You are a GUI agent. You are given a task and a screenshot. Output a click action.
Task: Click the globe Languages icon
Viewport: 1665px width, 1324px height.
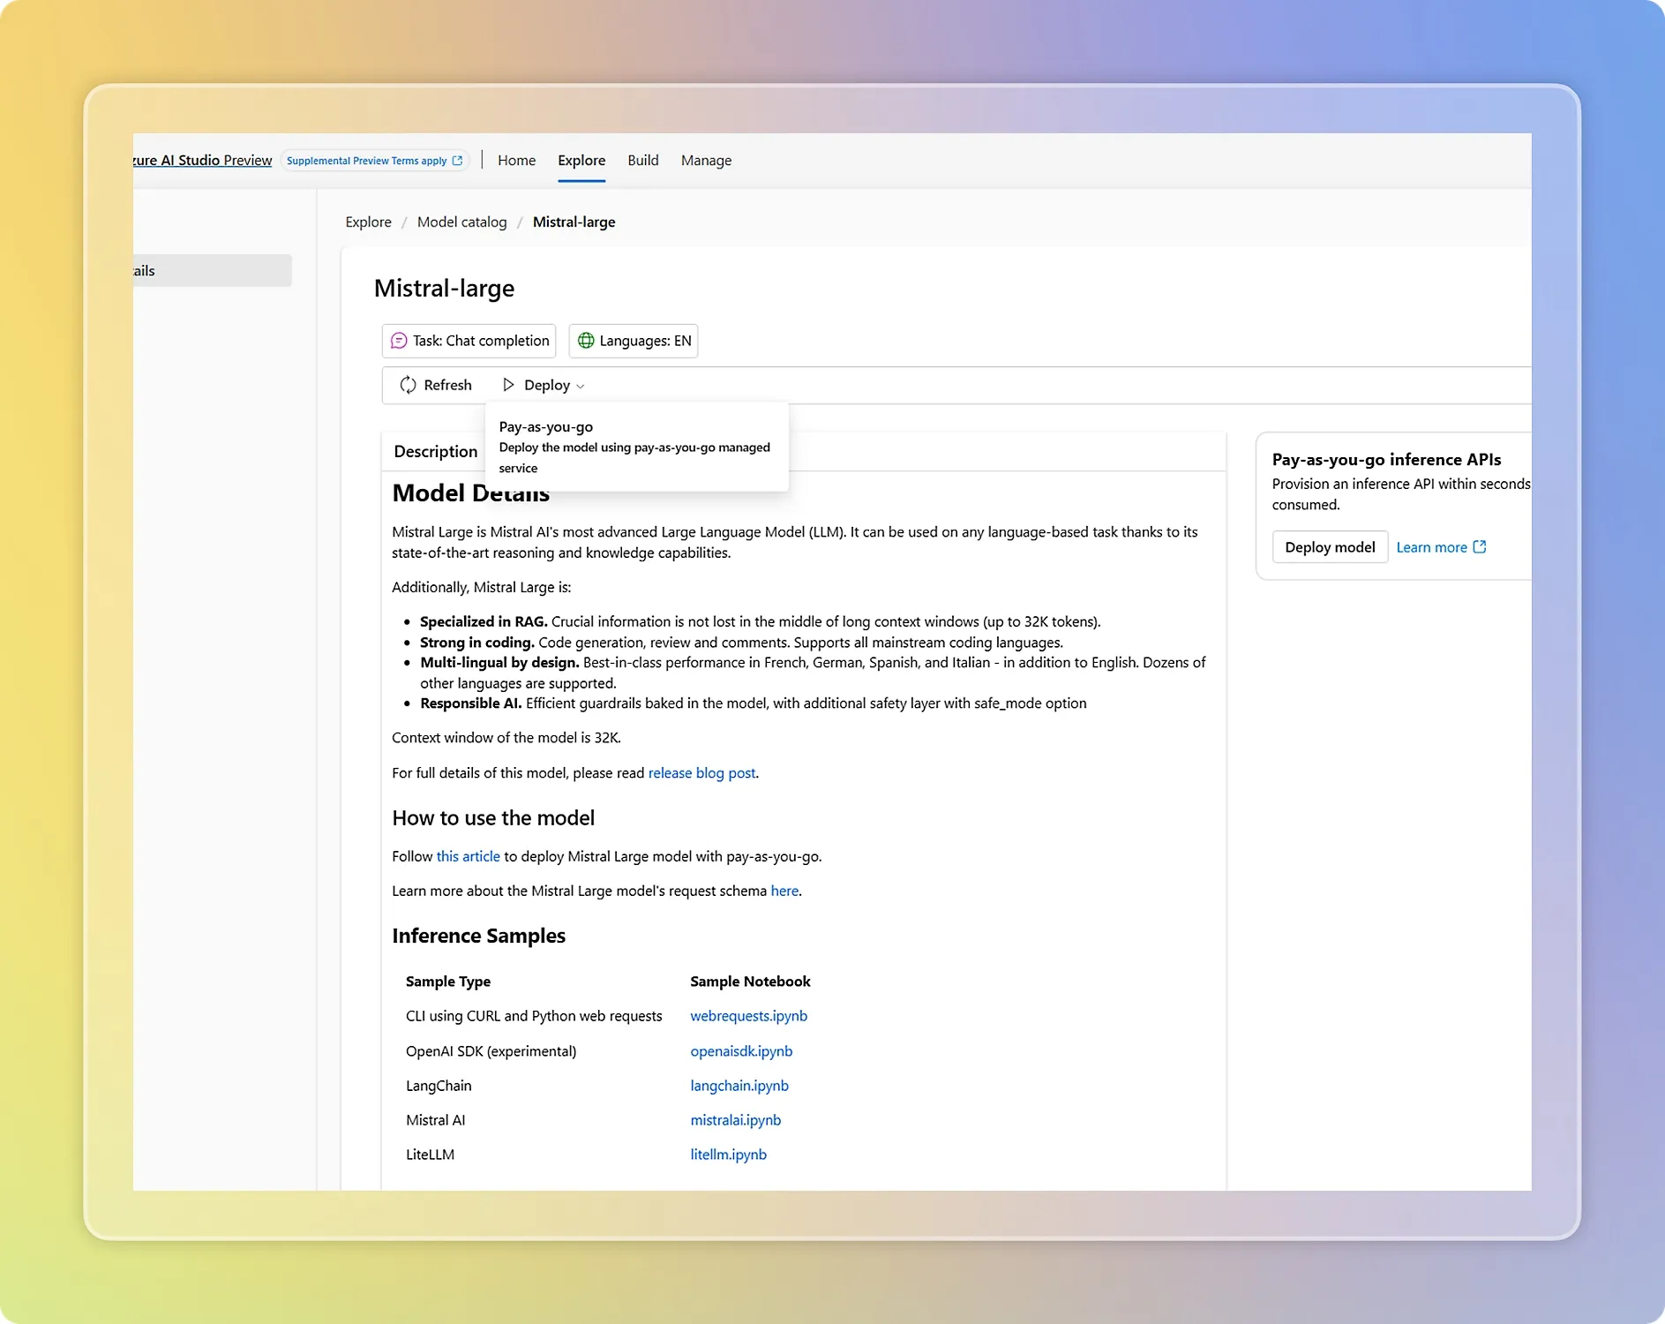point(586,341)
